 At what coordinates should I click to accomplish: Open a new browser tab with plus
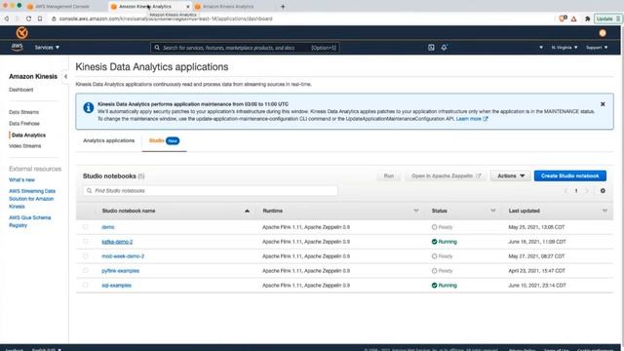283,7
